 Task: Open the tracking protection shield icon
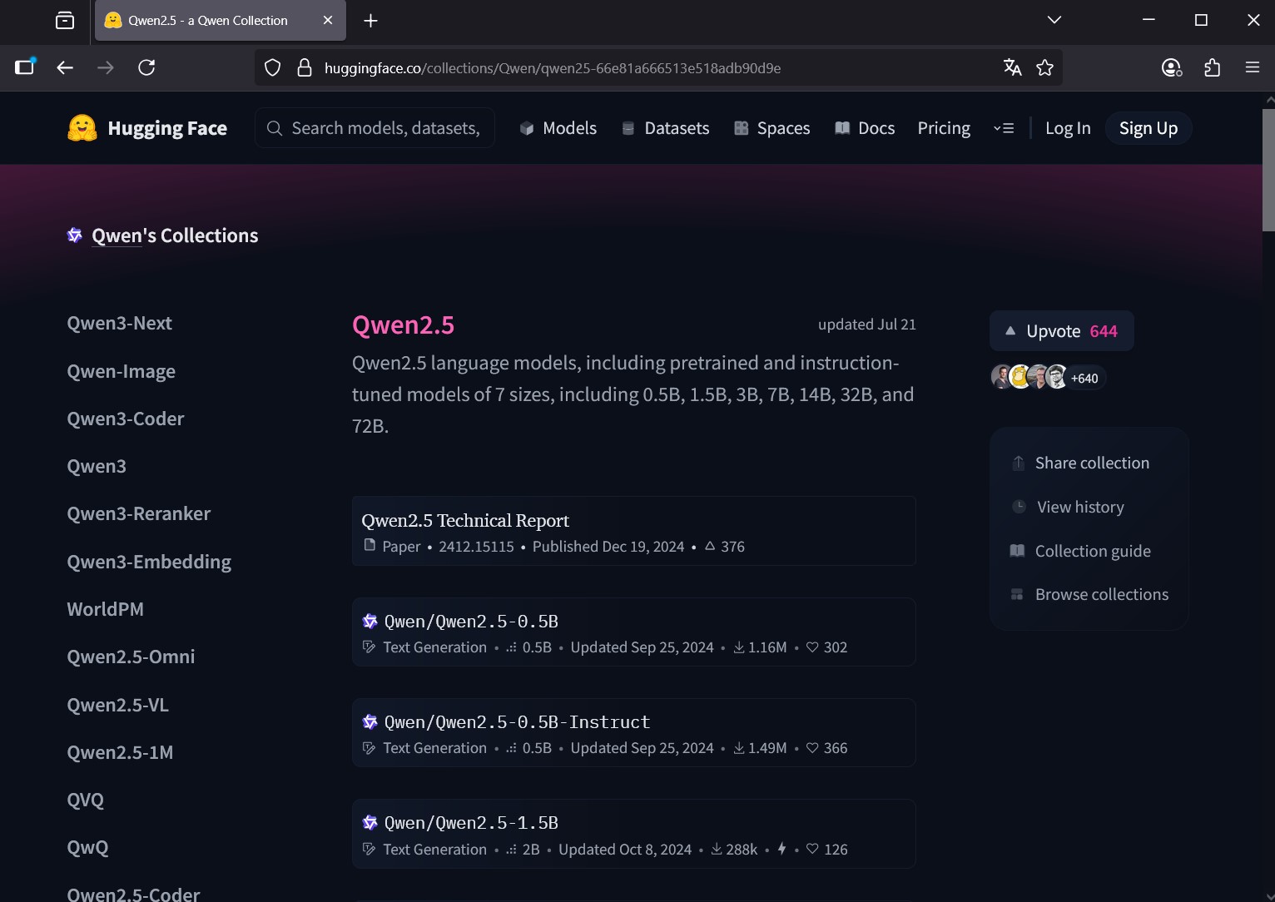pos(272,68)
